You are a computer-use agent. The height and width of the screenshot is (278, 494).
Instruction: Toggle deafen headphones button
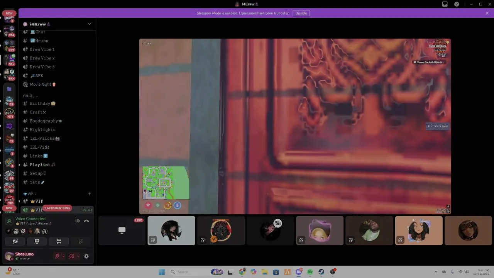pos(72,256)
